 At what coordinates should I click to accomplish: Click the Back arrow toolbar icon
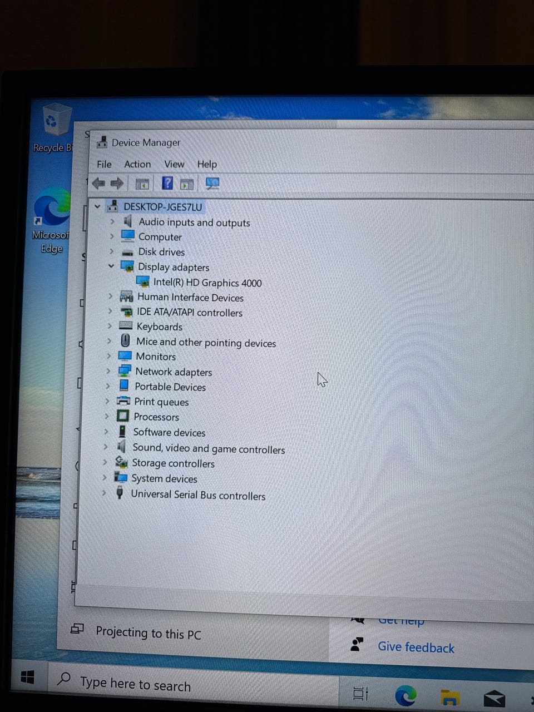tap(98, 183)
